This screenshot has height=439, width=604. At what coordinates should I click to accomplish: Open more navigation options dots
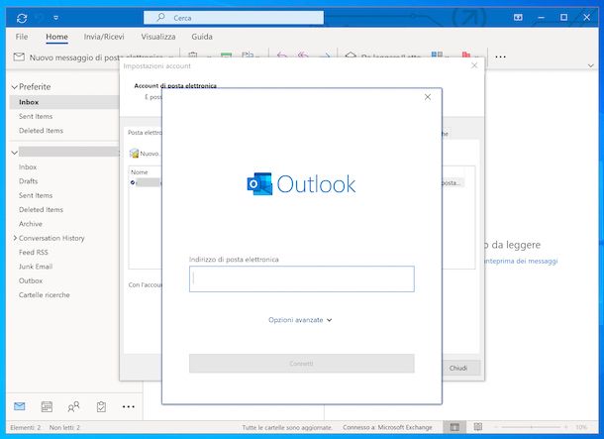coord(129,406)
